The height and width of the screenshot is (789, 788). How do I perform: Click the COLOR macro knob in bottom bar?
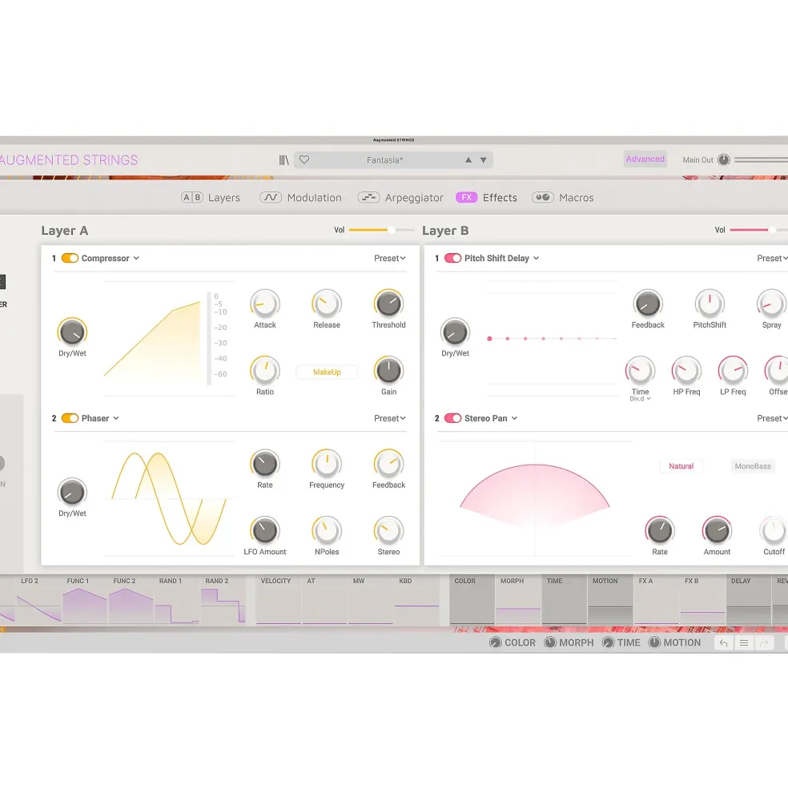(496, 642)
